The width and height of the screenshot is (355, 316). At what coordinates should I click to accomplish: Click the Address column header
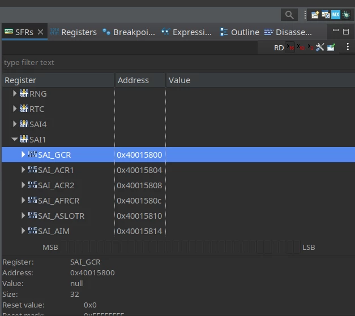coord(140,80)
